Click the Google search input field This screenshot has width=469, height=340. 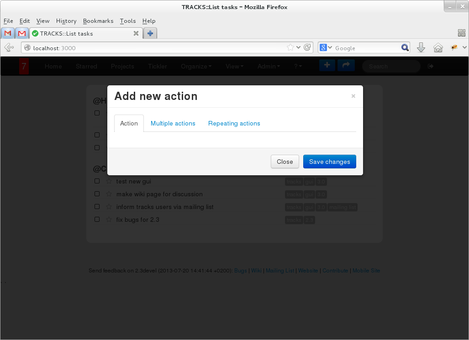coord(366,48)
